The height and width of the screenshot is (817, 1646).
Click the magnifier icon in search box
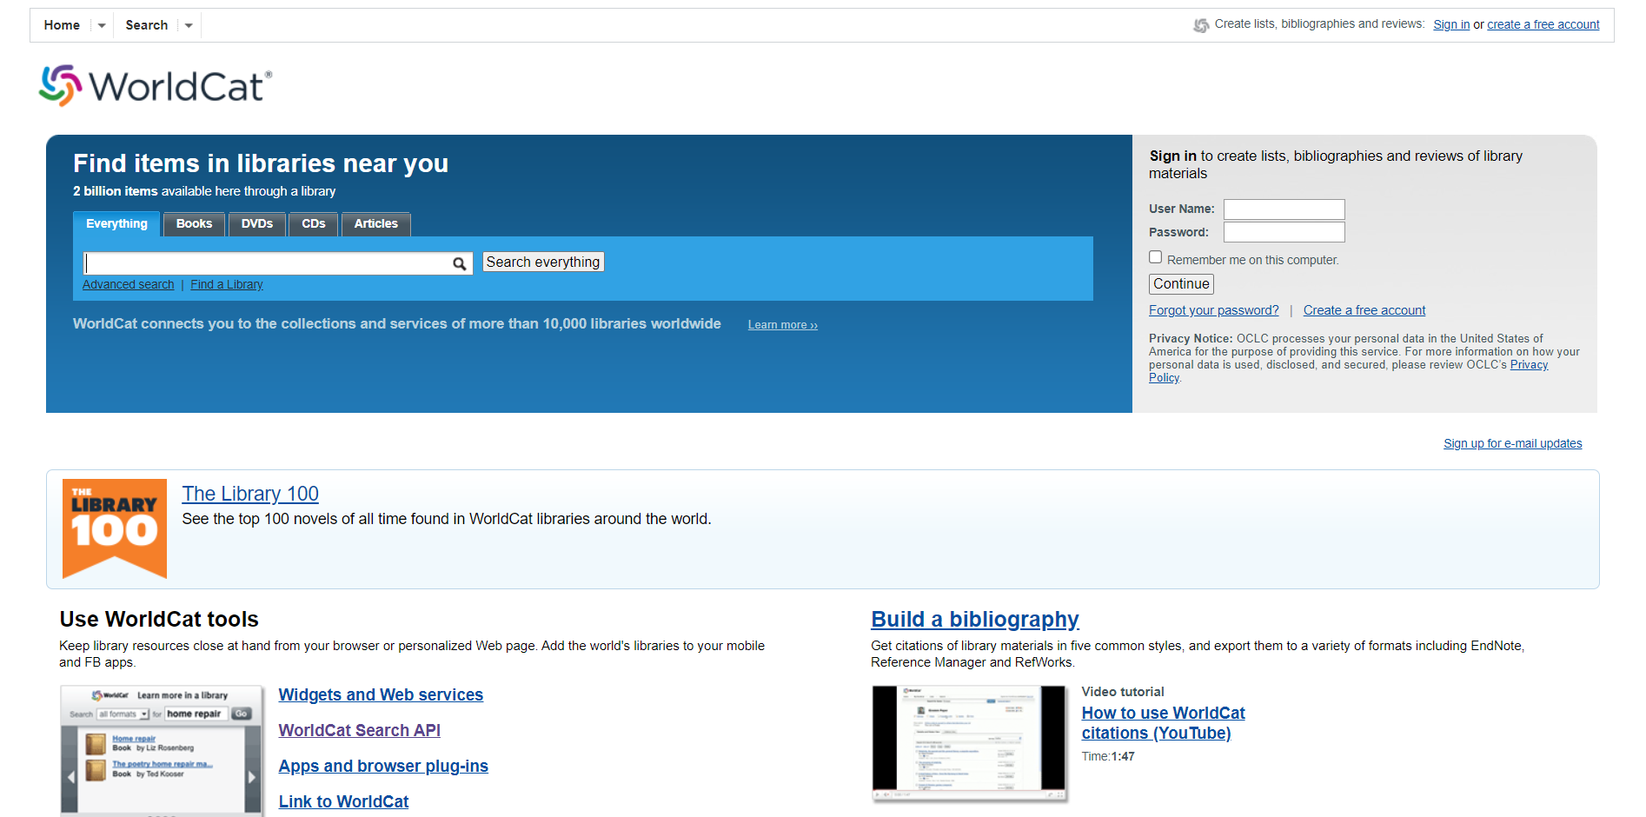460,263
